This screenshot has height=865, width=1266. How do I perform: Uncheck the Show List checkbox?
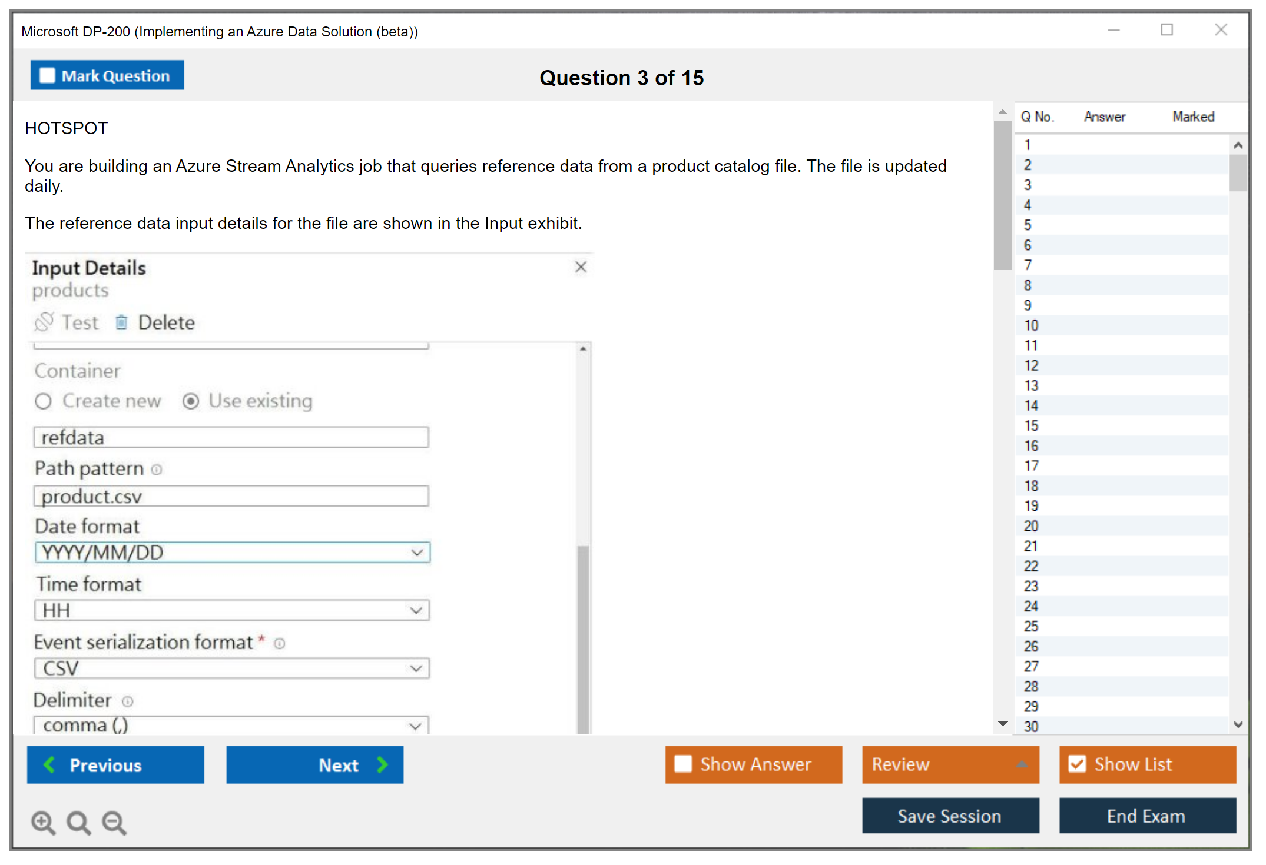pos(1077,764)
